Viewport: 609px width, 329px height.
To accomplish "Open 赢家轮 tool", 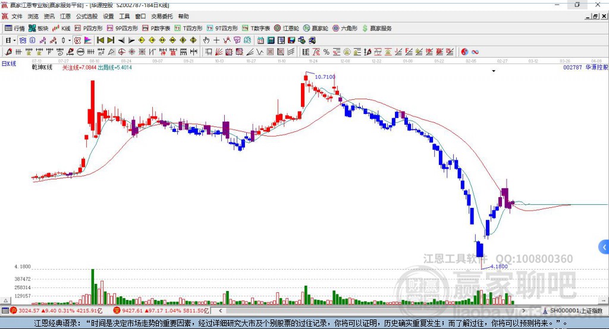I will point(316,29).
